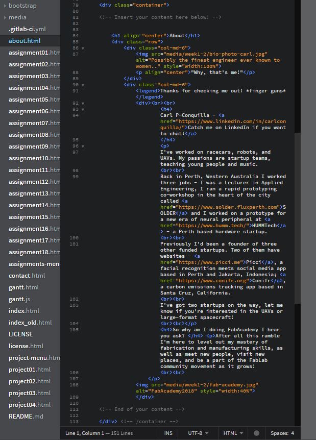Click the solder.fluxperth.com URL in code
316x440 pixels.
[x=229, y=207]
